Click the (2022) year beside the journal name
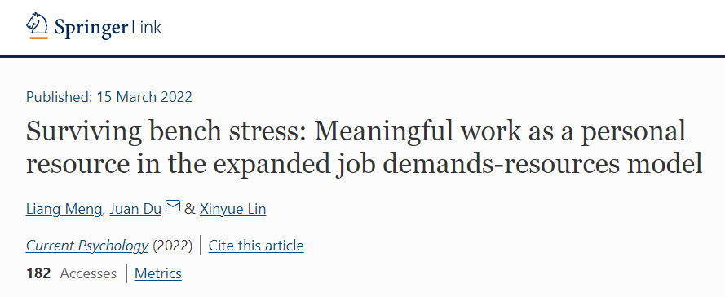This screenshot has width=725, height=297. [x=172, y=246]
